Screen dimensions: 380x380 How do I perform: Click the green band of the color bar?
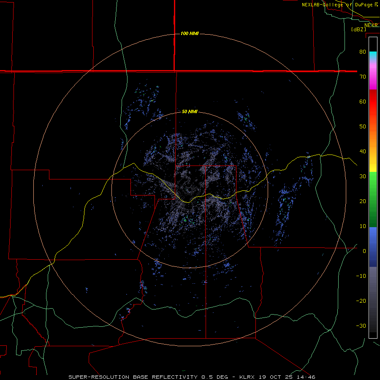pyautogui.click(x=373, y=199)
